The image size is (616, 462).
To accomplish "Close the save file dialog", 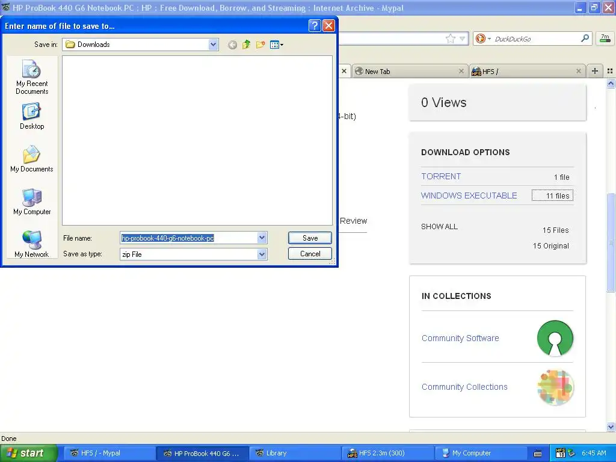I will [x=328, y=25].
